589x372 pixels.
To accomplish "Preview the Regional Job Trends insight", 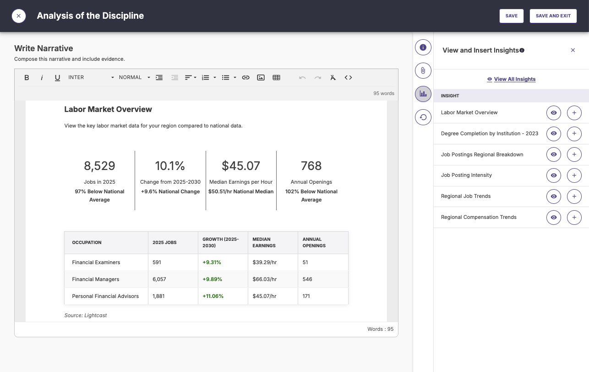I will coord(554,196).
